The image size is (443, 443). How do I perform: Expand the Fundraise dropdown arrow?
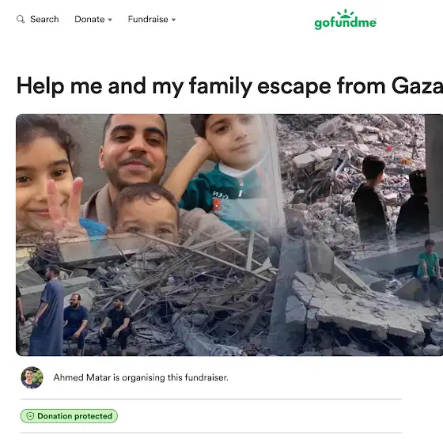click(x=174, y=20)
